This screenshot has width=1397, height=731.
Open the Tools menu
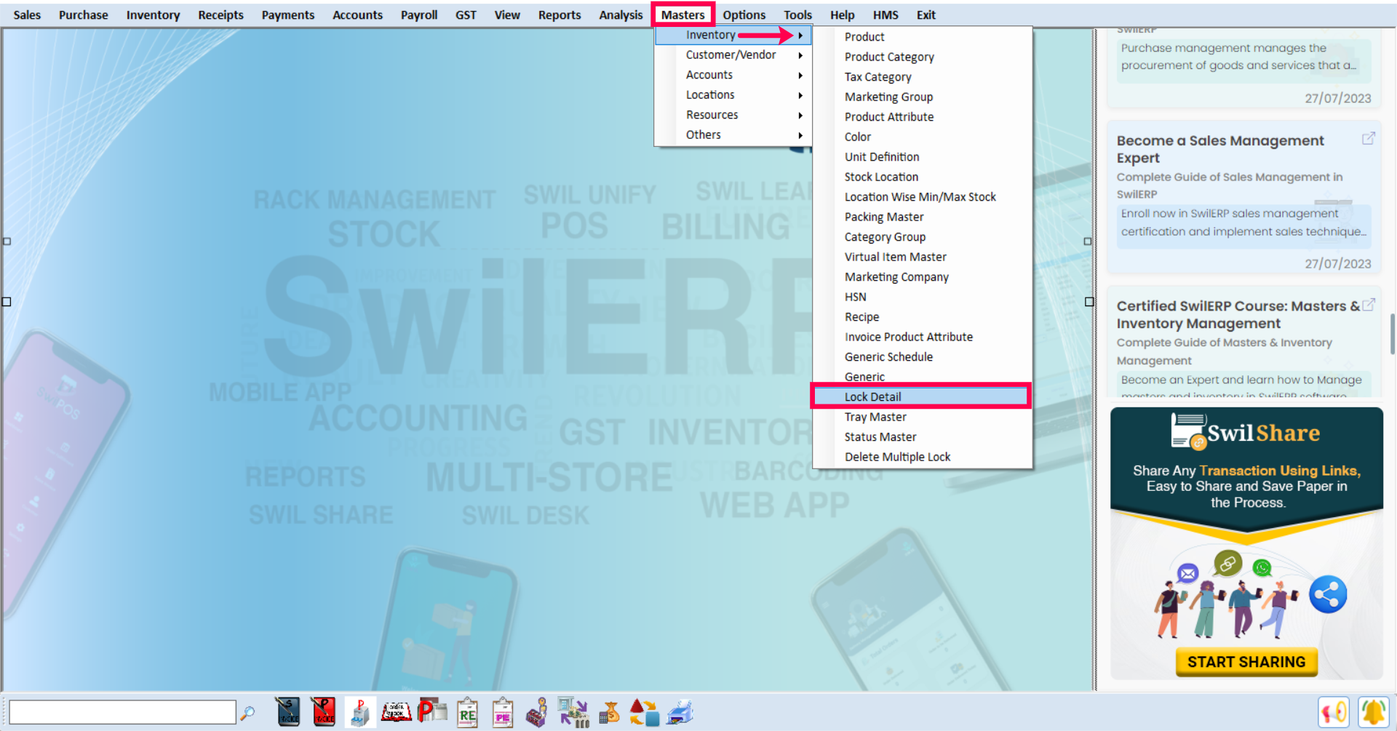pos(797,15)
